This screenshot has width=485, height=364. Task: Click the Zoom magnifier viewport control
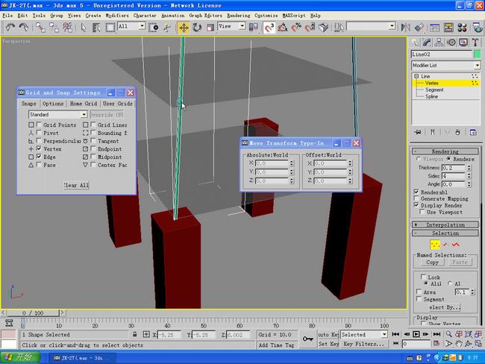[x=448, y=334]
